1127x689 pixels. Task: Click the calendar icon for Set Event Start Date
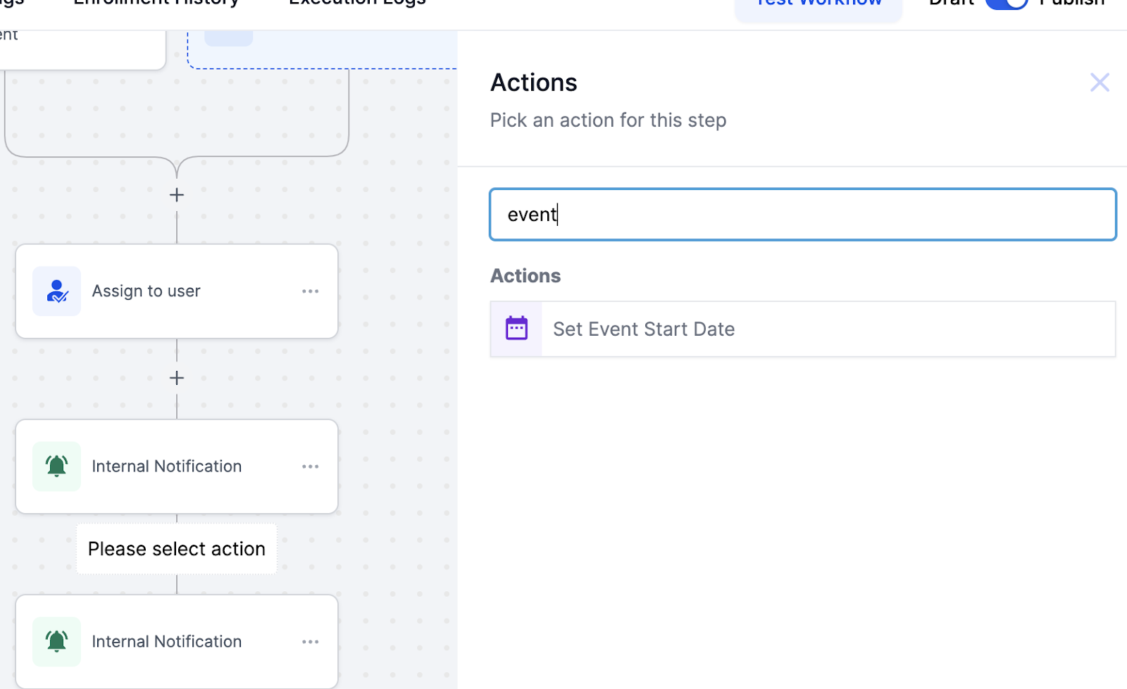(x=516, y=329)
